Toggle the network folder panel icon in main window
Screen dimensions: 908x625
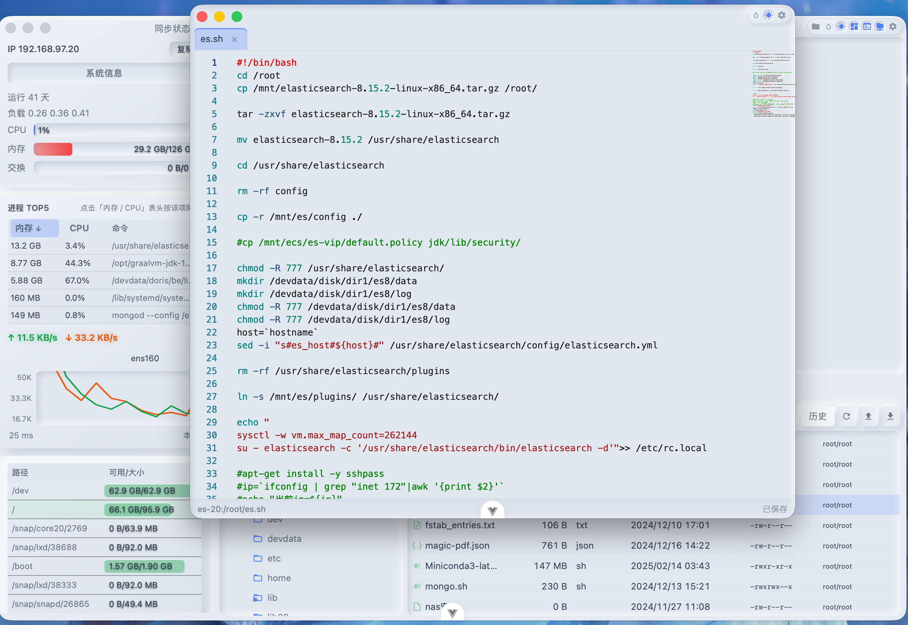[x=880, y=26]
